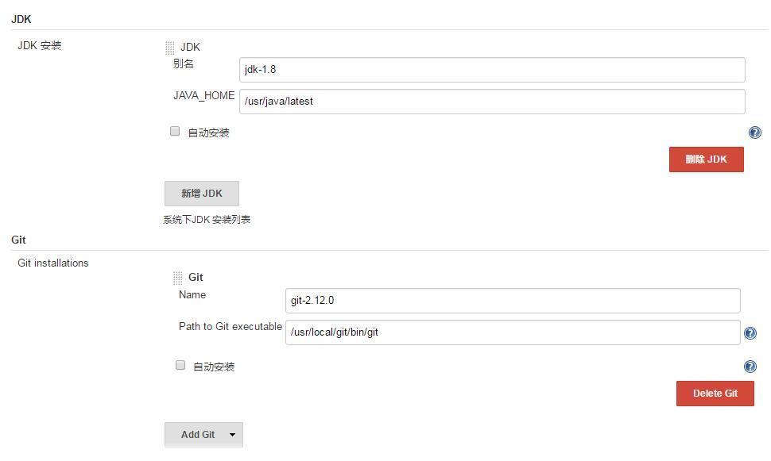Enable the Git 自动安装 checkbox
Screen dimensions: 771x461
[180, 366]
